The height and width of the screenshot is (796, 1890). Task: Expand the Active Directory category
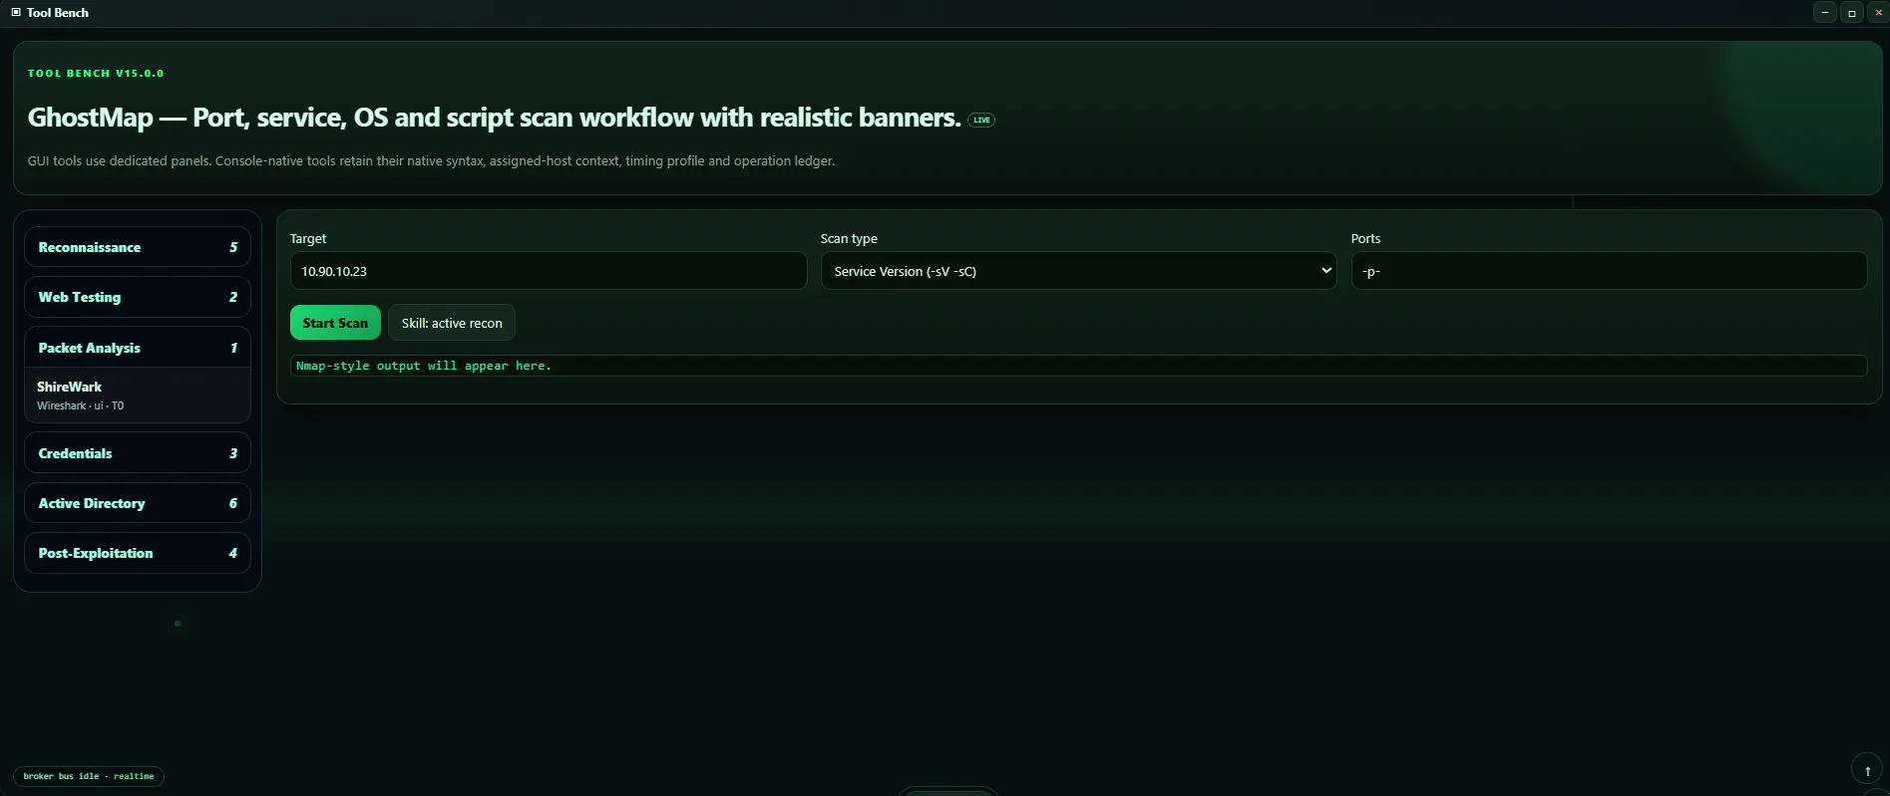tap(138, 503)
